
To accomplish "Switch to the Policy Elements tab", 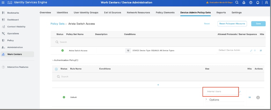I will pos(165,13).
